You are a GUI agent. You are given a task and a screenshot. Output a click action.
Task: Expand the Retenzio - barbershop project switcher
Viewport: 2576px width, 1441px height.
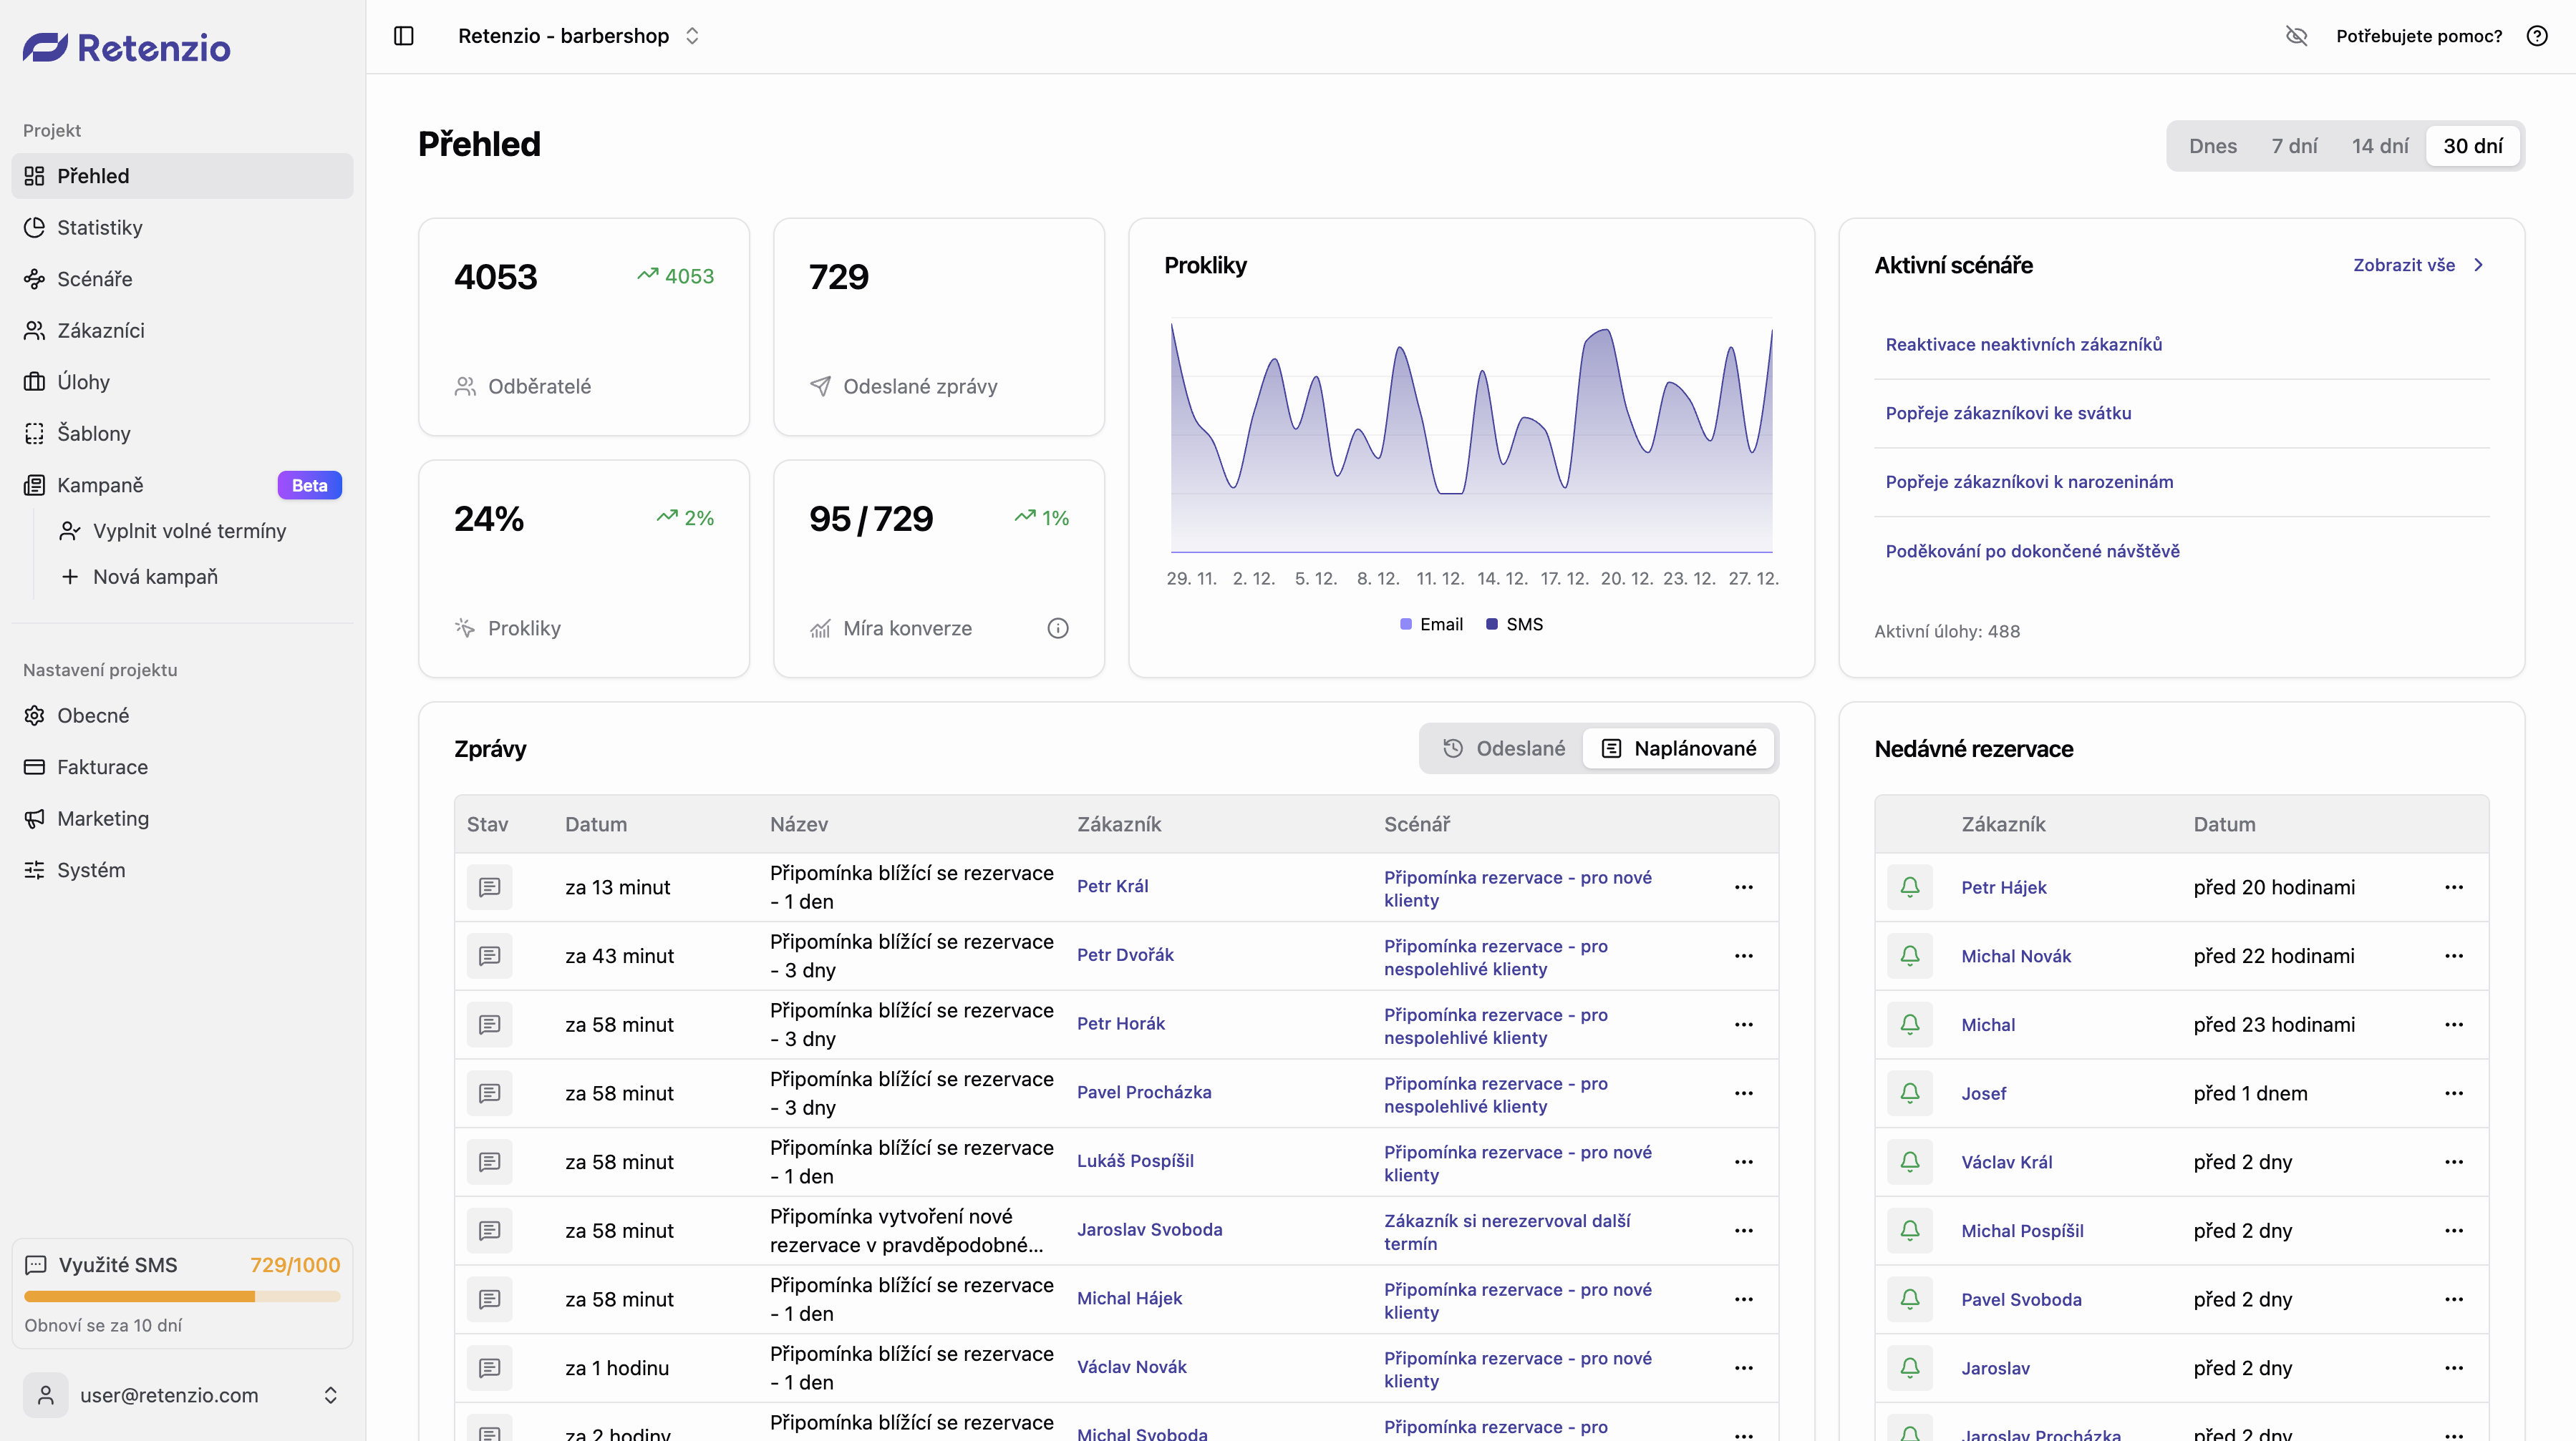(x=578, y=36)
